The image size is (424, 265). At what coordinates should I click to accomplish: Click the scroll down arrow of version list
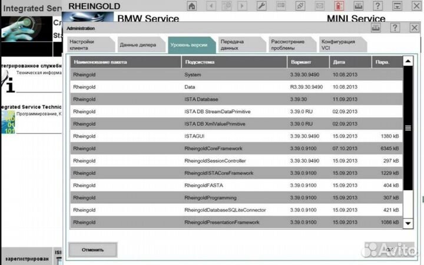408,223
